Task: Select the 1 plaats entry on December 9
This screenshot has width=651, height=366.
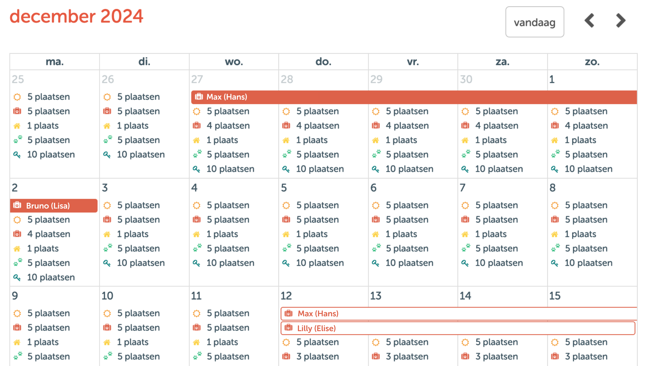Action: pyautogui.click(x=43, y=342)
